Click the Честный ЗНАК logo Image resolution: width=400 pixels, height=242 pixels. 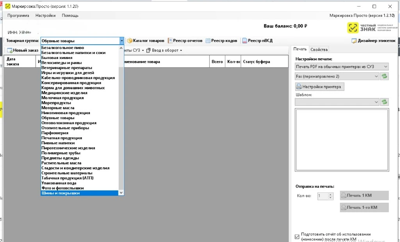372,28
